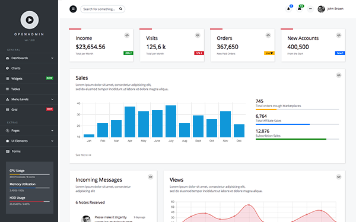This screenshot has height=222, width=356.
Task: Click the Grid sidebar icon
Action: tap(8, 110)
